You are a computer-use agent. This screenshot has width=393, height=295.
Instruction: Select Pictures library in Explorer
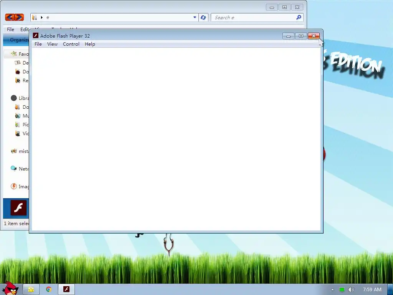point(22,125)
